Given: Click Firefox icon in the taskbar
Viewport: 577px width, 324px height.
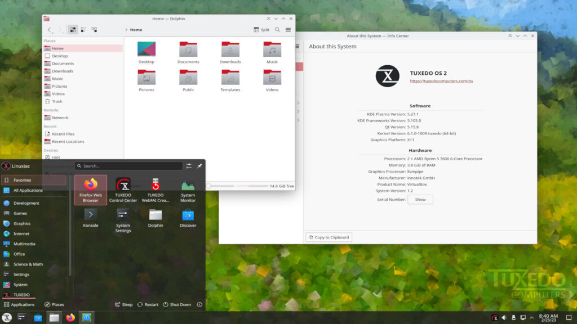Looking at the screenshot, I should click(70, 318).
